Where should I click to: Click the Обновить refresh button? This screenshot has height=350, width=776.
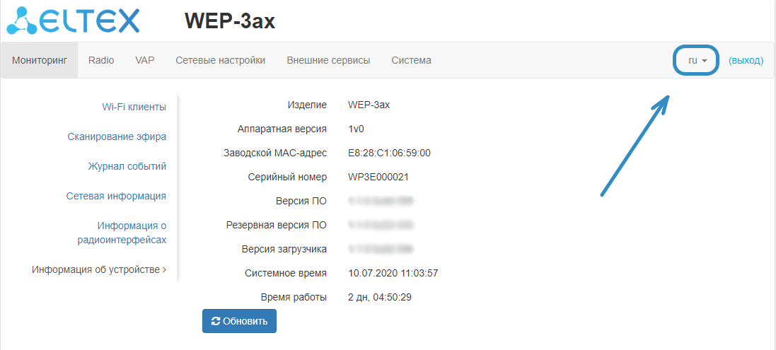pos(239,321)
